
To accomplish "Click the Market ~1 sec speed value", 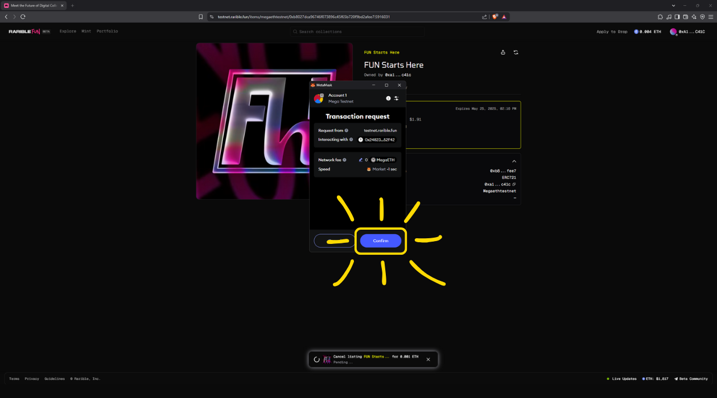I will click(385, 169).
